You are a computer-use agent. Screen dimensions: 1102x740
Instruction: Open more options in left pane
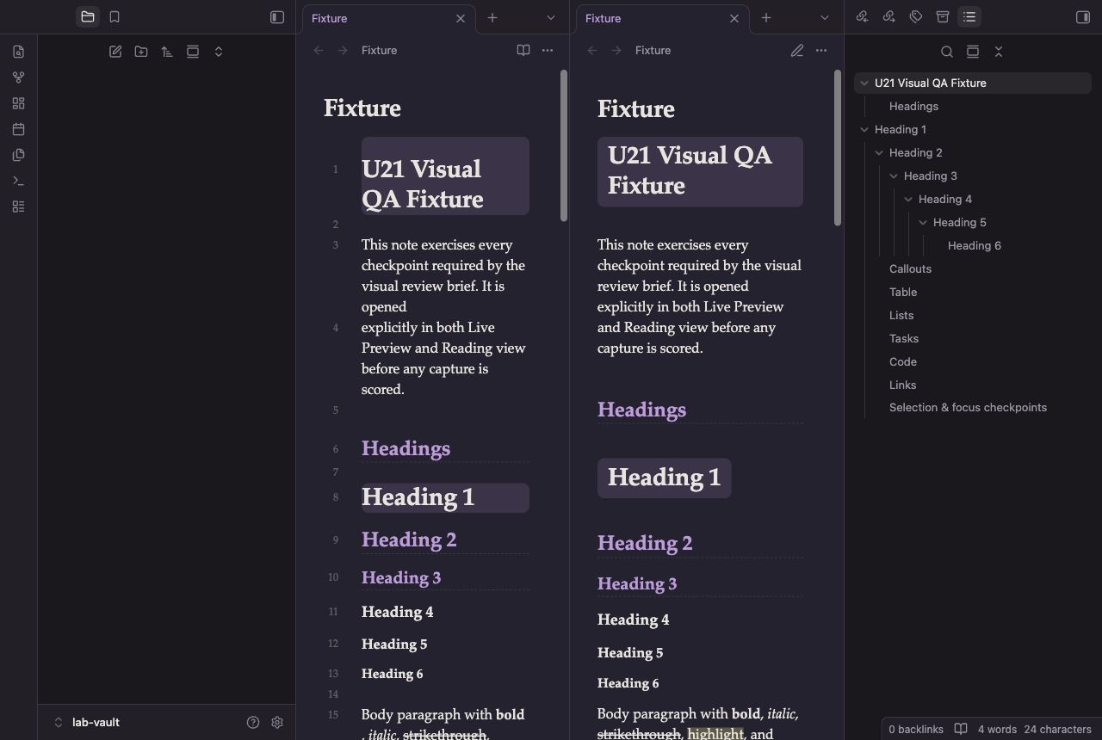pyautogui.click(x=548, y=51)
